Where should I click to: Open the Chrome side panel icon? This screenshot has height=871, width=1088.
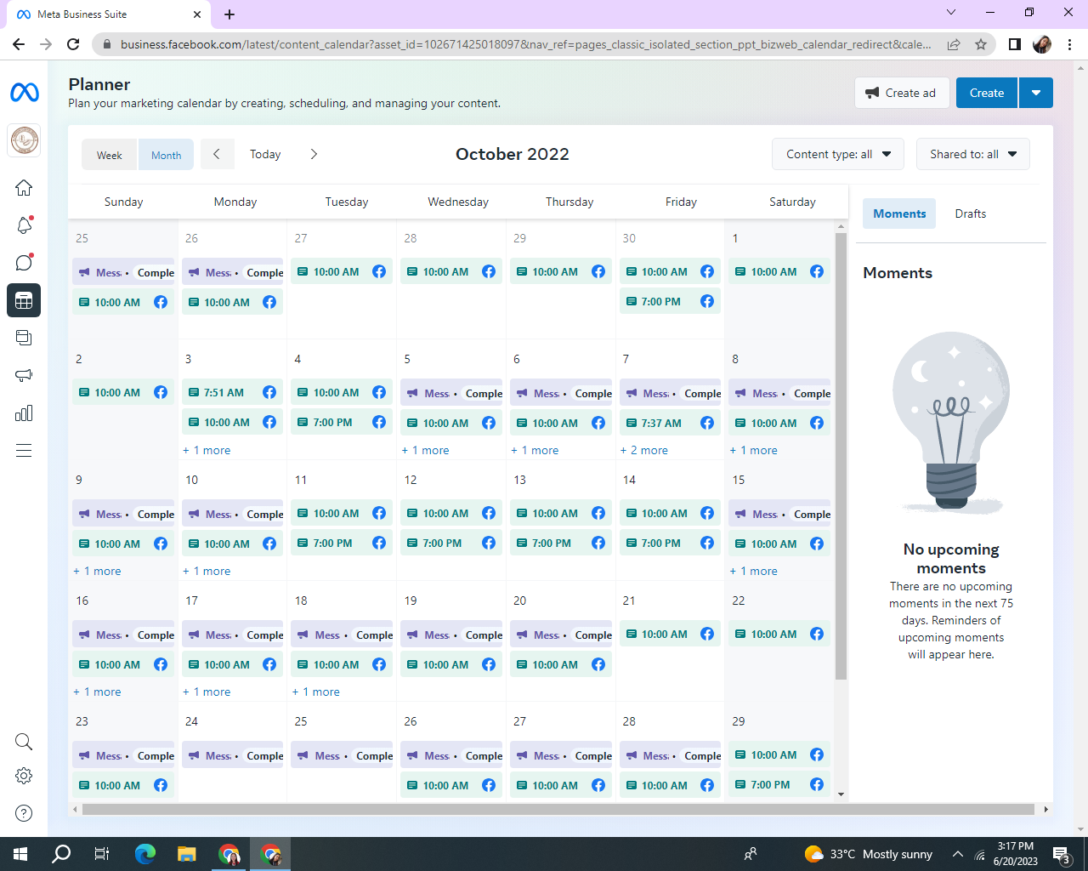[x=1015, y=44]
